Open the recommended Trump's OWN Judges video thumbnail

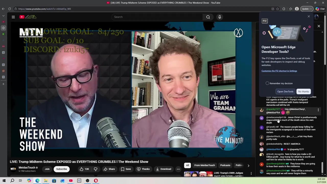tap(198, 174)
